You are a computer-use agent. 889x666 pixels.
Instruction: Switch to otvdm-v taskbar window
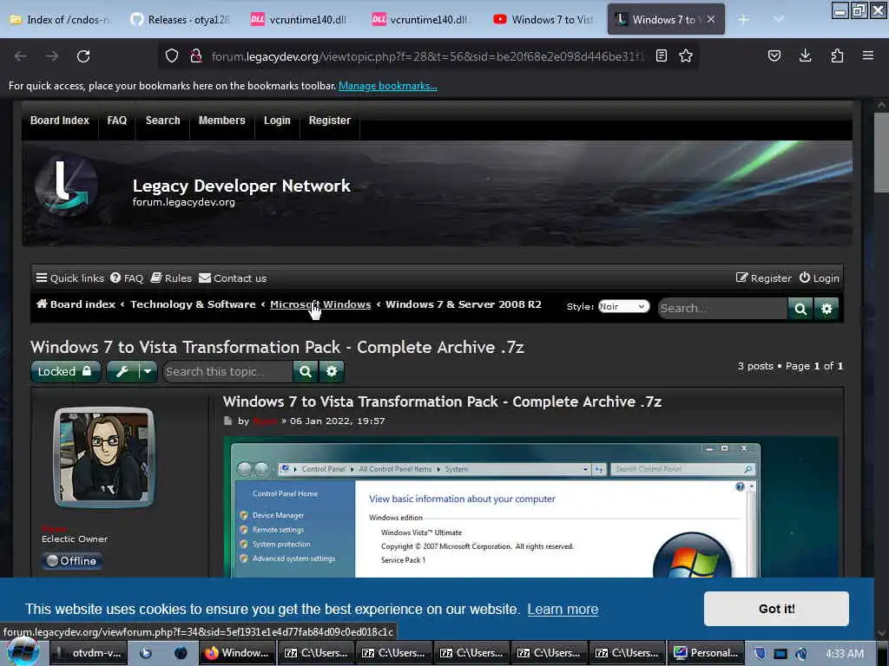pyautogui.click(x=89, y=653)
